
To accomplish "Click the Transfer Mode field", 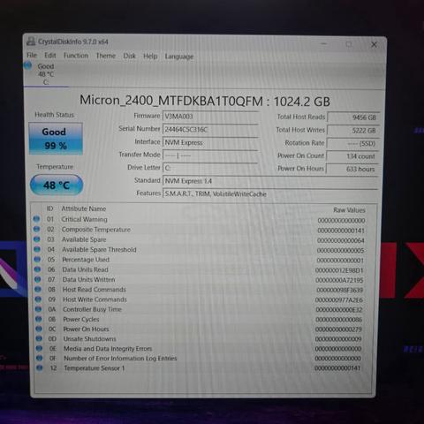I will 210,155.
